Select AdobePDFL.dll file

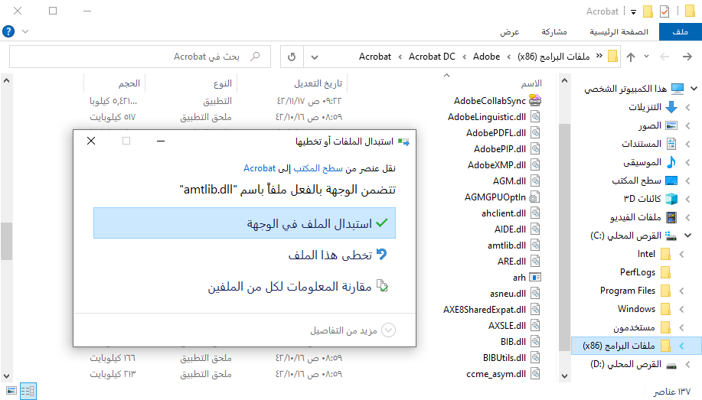[496, 133]
